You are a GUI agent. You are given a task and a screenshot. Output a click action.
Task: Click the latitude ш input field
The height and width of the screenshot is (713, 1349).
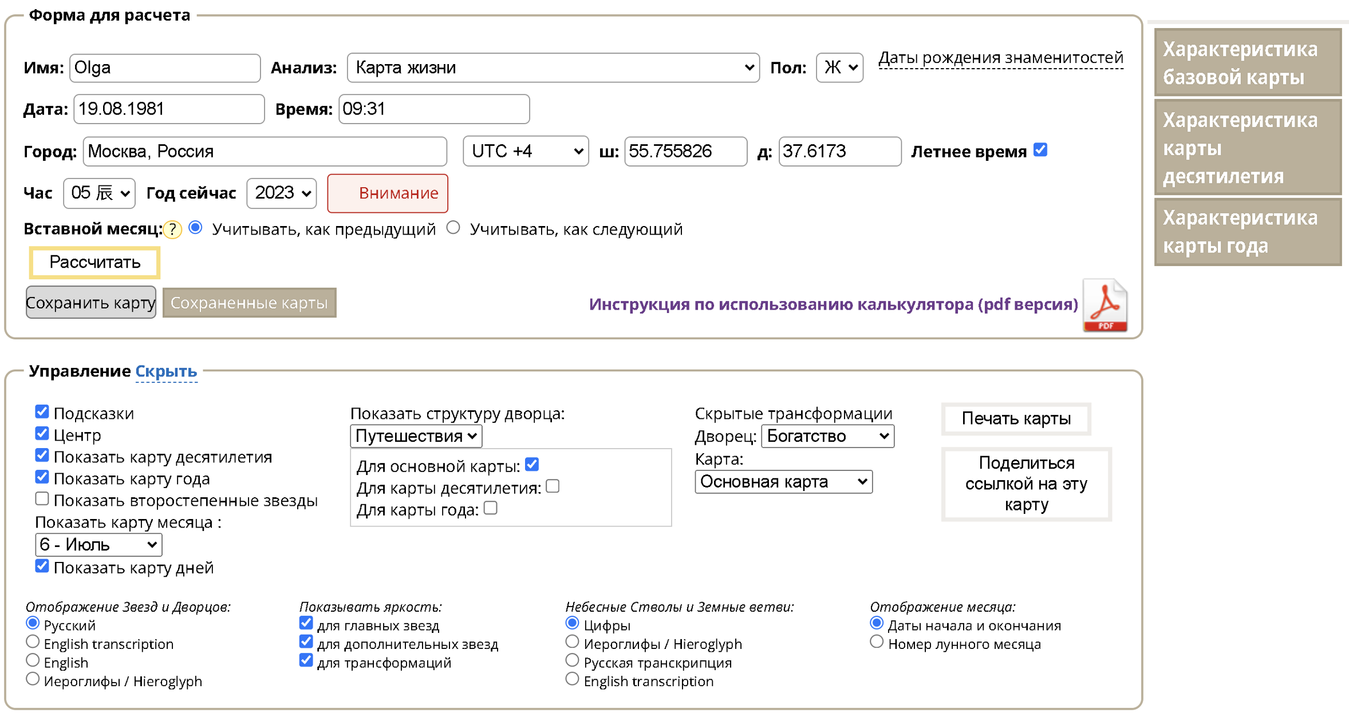pos(685,151)
